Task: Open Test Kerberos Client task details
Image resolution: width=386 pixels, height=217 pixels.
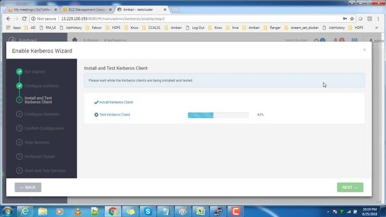Action: 115,115
